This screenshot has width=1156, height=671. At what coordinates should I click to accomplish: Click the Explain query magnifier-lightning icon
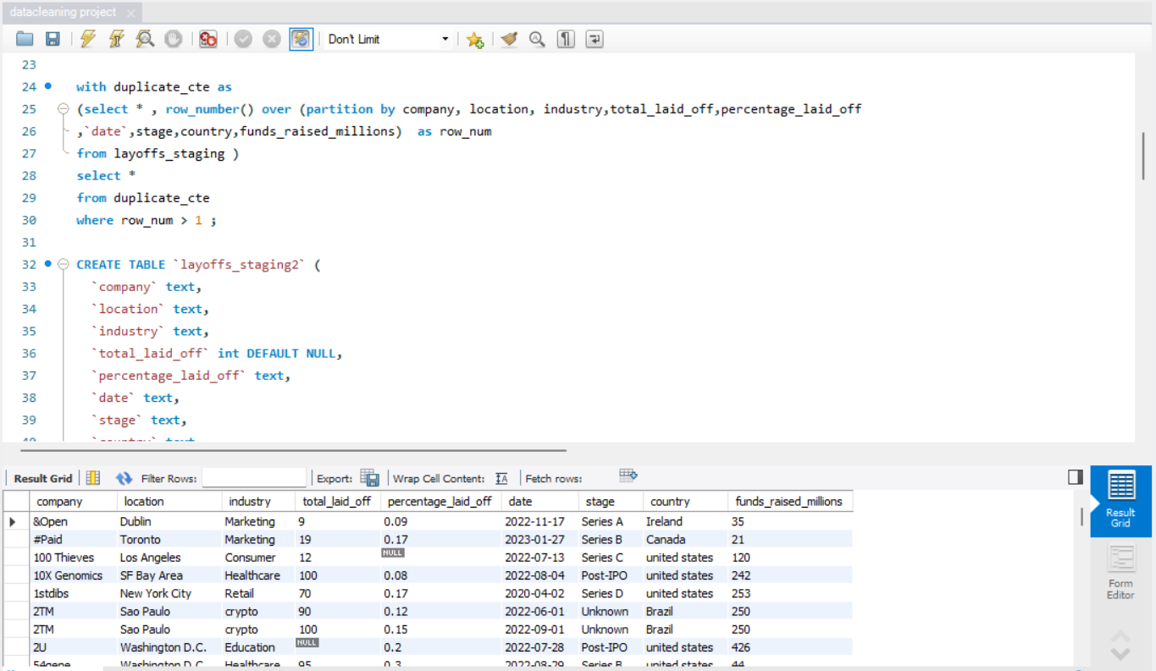tap(145, 39)
